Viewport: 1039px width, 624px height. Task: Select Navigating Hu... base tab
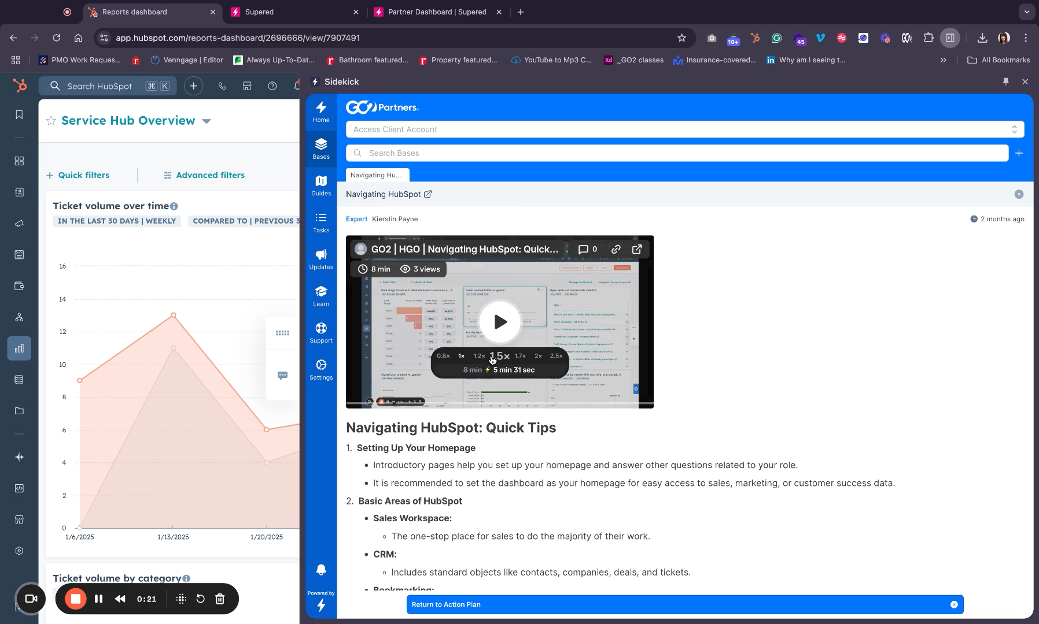[x=377, y=175]
